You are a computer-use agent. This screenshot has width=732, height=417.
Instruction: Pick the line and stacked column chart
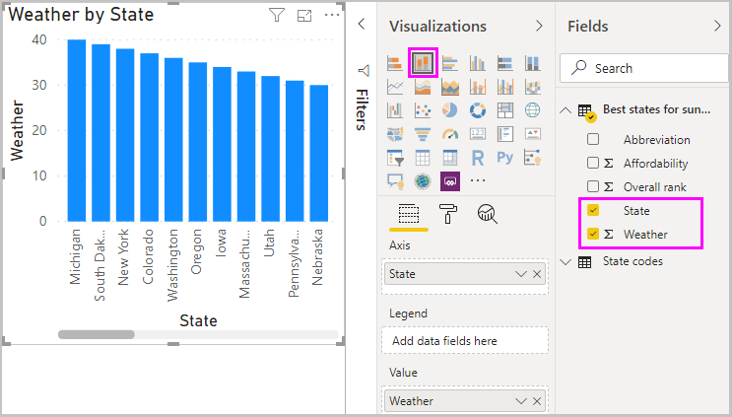point(478,87)
